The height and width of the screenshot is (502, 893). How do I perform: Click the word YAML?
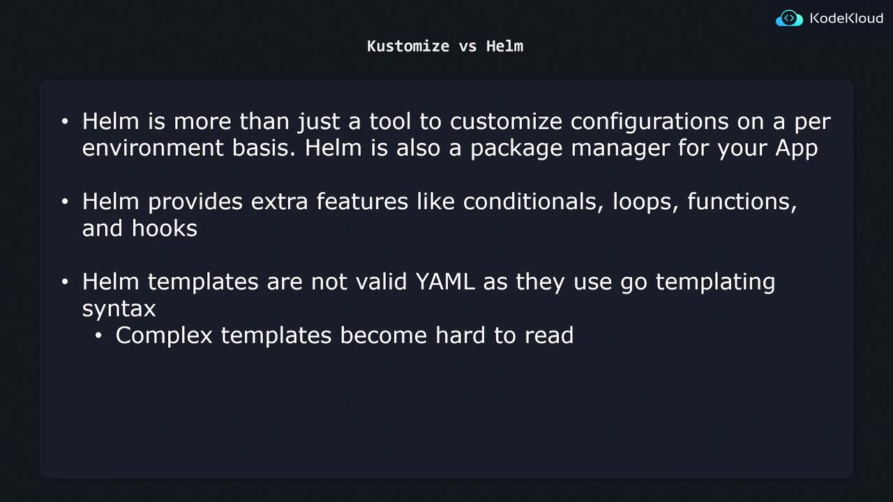pos(445,282)
